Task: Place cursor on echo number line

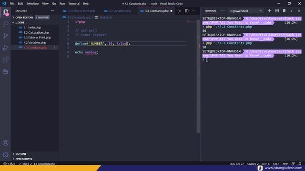Action: (x=87, y=52)
